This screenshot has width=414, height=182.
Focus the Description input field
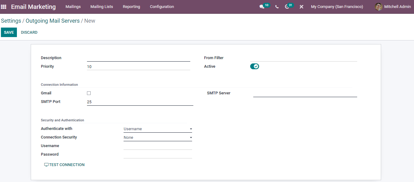[139, 58]
